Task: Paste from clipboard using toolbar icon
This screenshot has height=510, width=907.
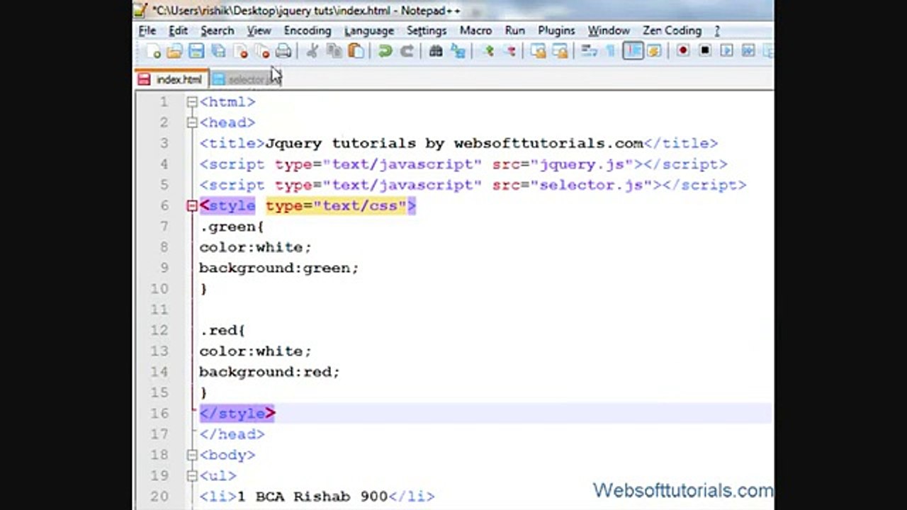Action: [356, 51]
